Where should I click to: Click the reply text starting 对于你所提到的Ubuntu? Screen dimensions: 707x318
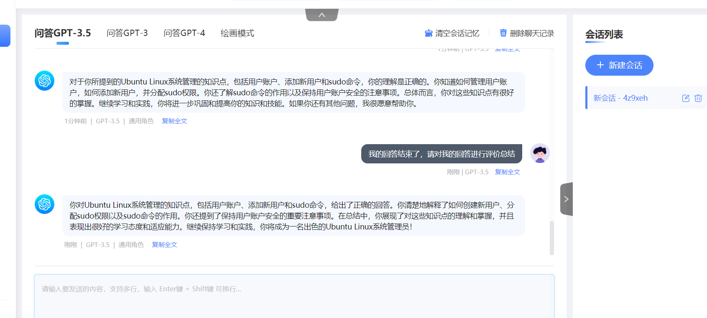[x=294, y=92]
